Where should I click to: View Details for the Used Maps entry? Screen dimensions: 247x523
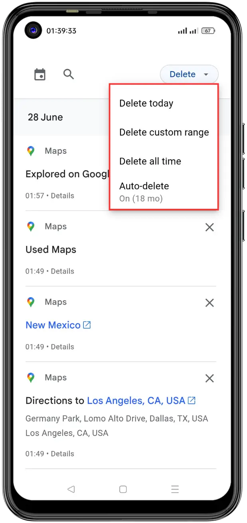(63, 271)
